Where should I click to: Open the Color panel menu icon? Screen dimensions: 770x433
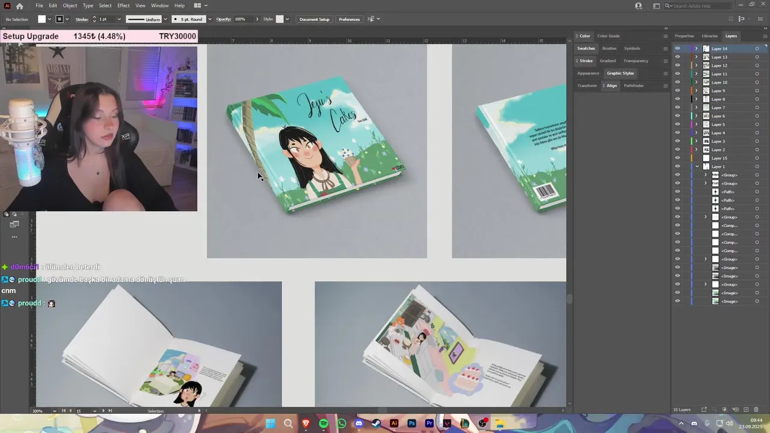pyautogui.click(x=665, y=36)
